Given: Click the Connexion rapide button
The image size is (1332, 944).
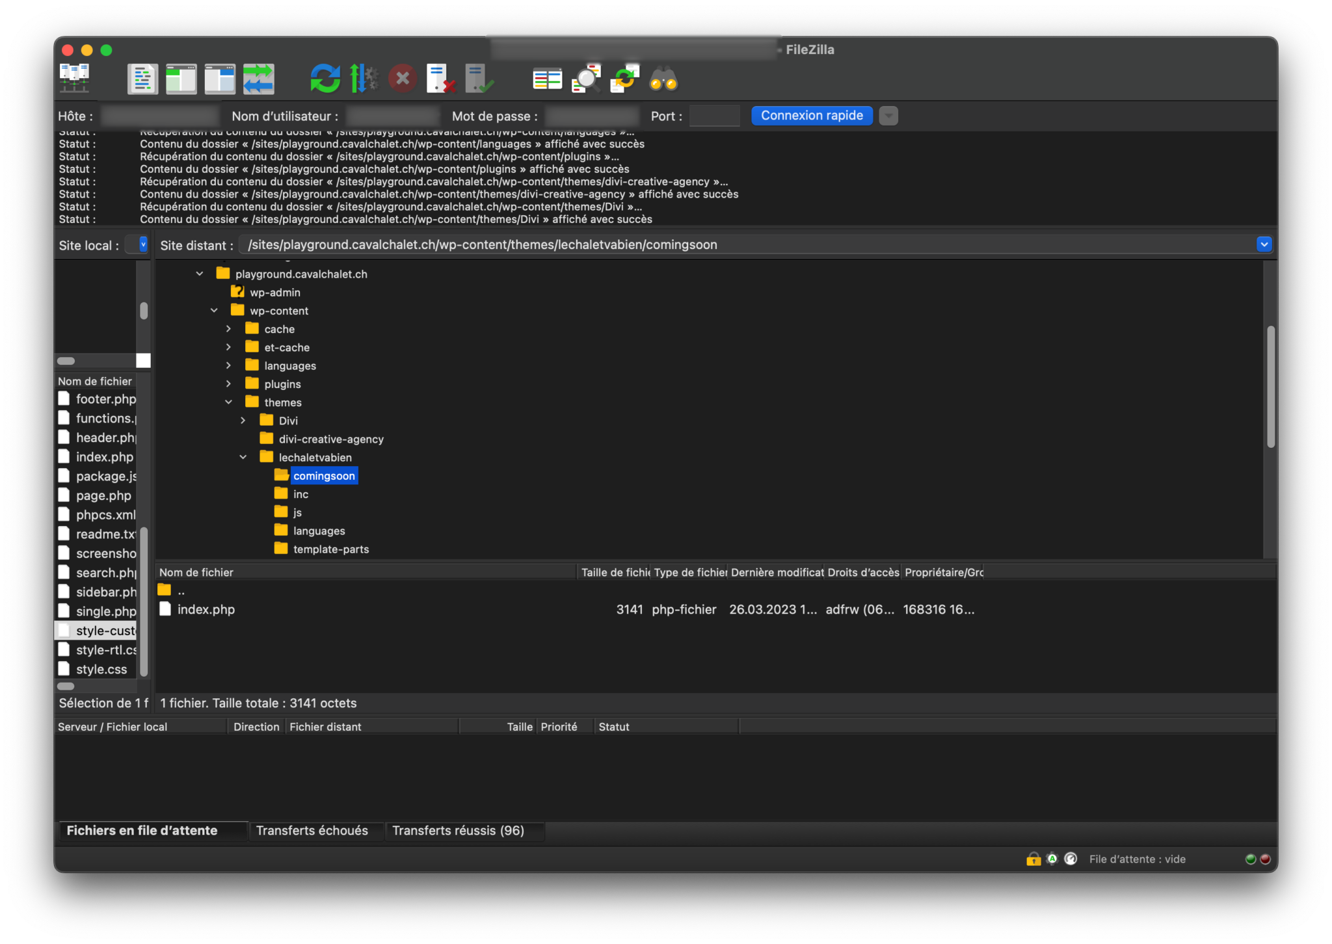Looking at the screenshot, I should (812, 116).
